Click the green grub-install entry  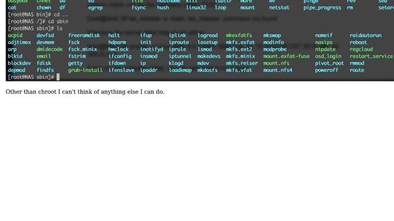(86, 71)
